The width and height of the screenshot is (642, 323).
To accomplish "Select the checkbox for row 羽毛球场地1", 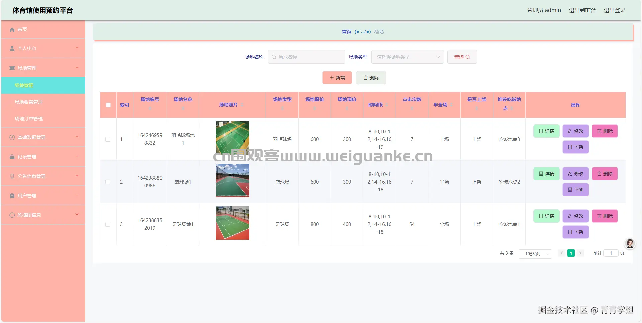I will (x=108, y=139).
